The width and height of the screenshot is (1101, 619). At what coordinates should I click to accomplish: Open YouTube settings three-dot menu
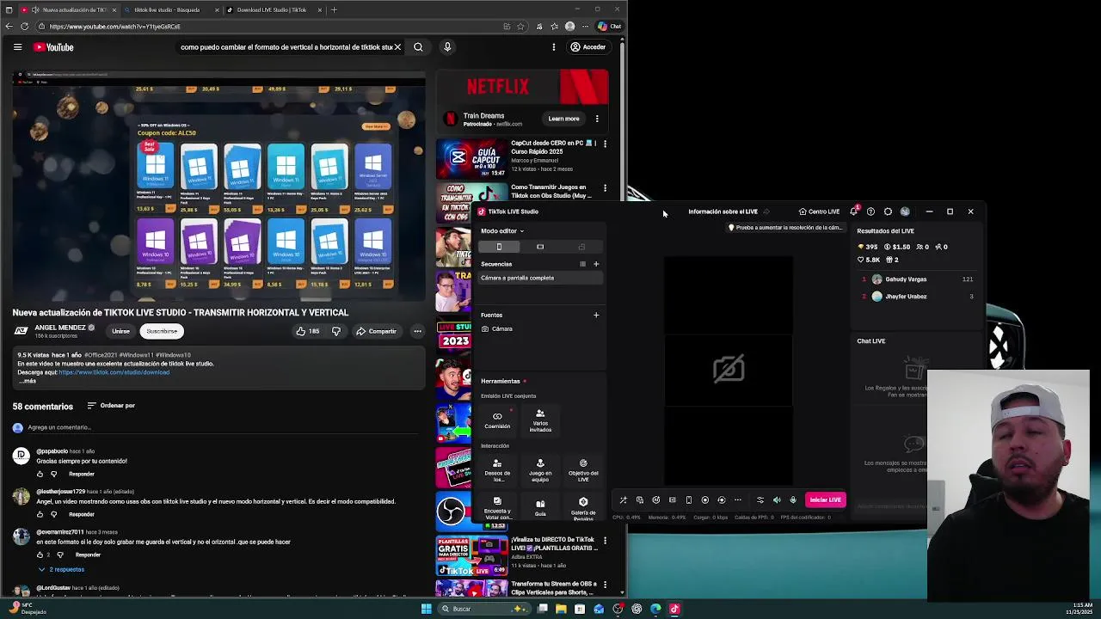pyautogui.click(x=553, y=47)
